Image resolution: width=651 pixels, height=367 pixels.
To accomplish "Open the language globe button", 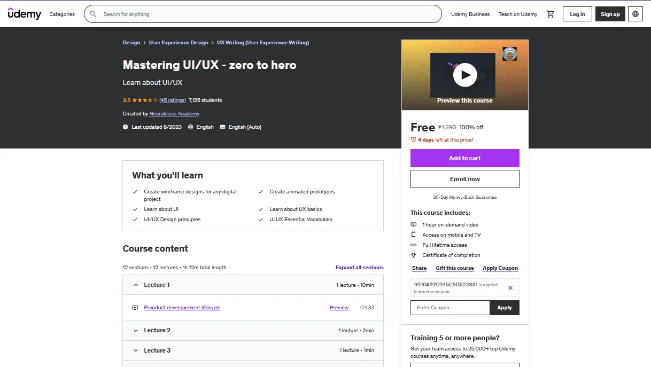I will (635, 14).
